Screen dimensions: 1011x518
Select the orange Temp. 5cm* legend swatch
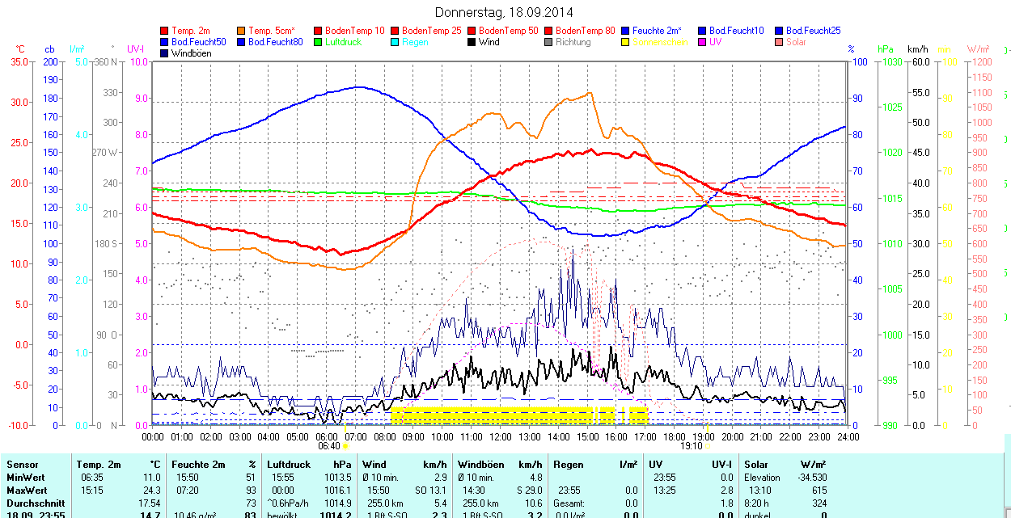[x=242, y=31]
